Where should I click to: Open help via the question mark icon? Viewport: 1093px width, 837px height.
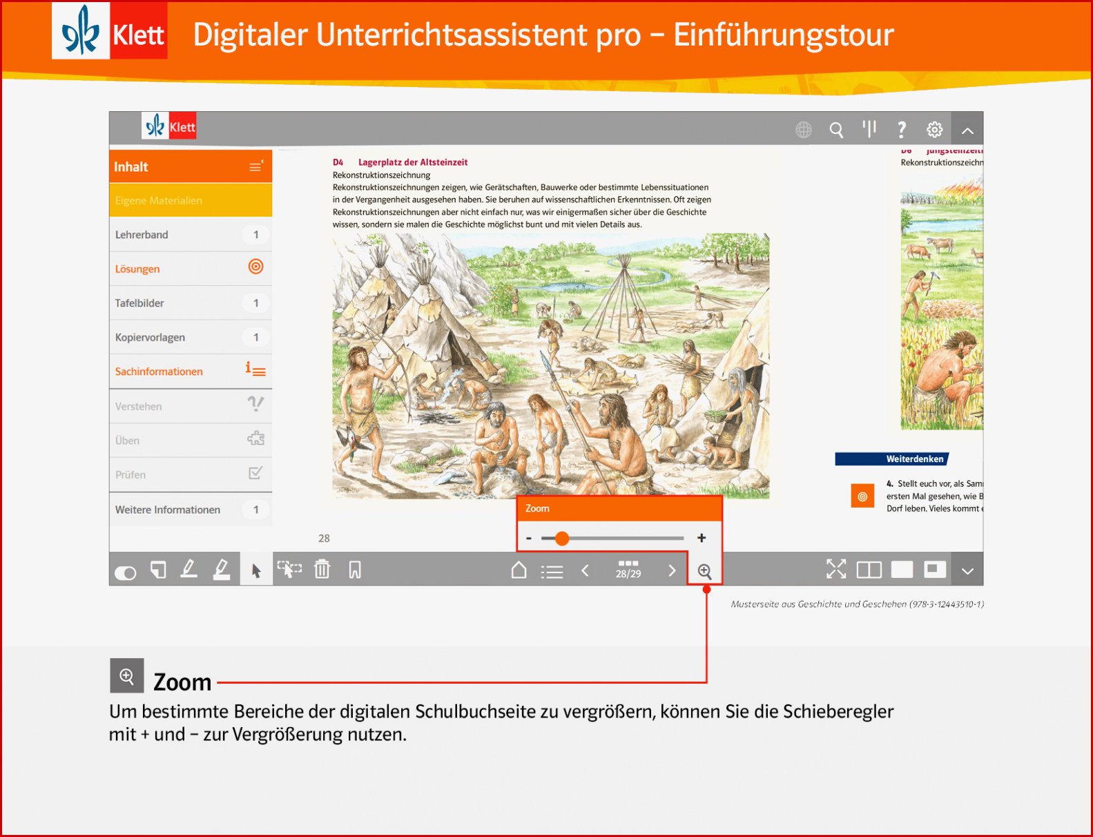[901, 129]
